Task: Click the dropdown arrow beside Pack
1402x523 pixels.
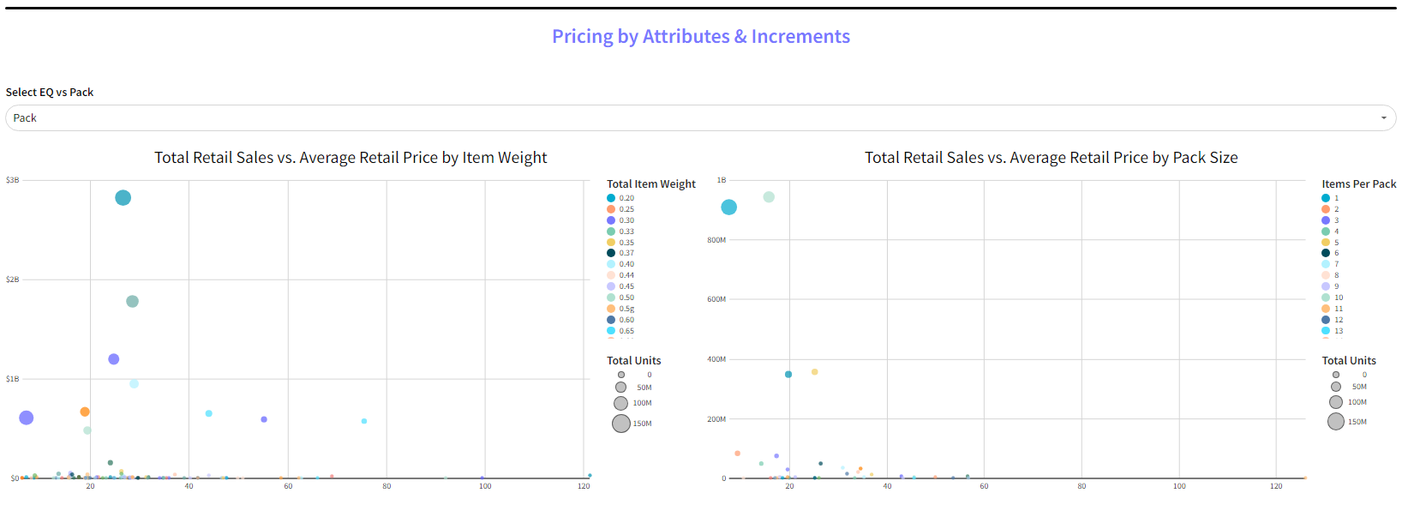Action: click(1383, 118)
